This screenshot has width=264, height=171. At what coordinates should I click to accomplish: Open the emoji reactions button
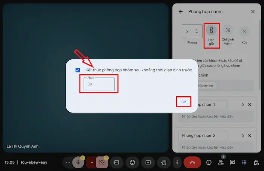point(132,162)
